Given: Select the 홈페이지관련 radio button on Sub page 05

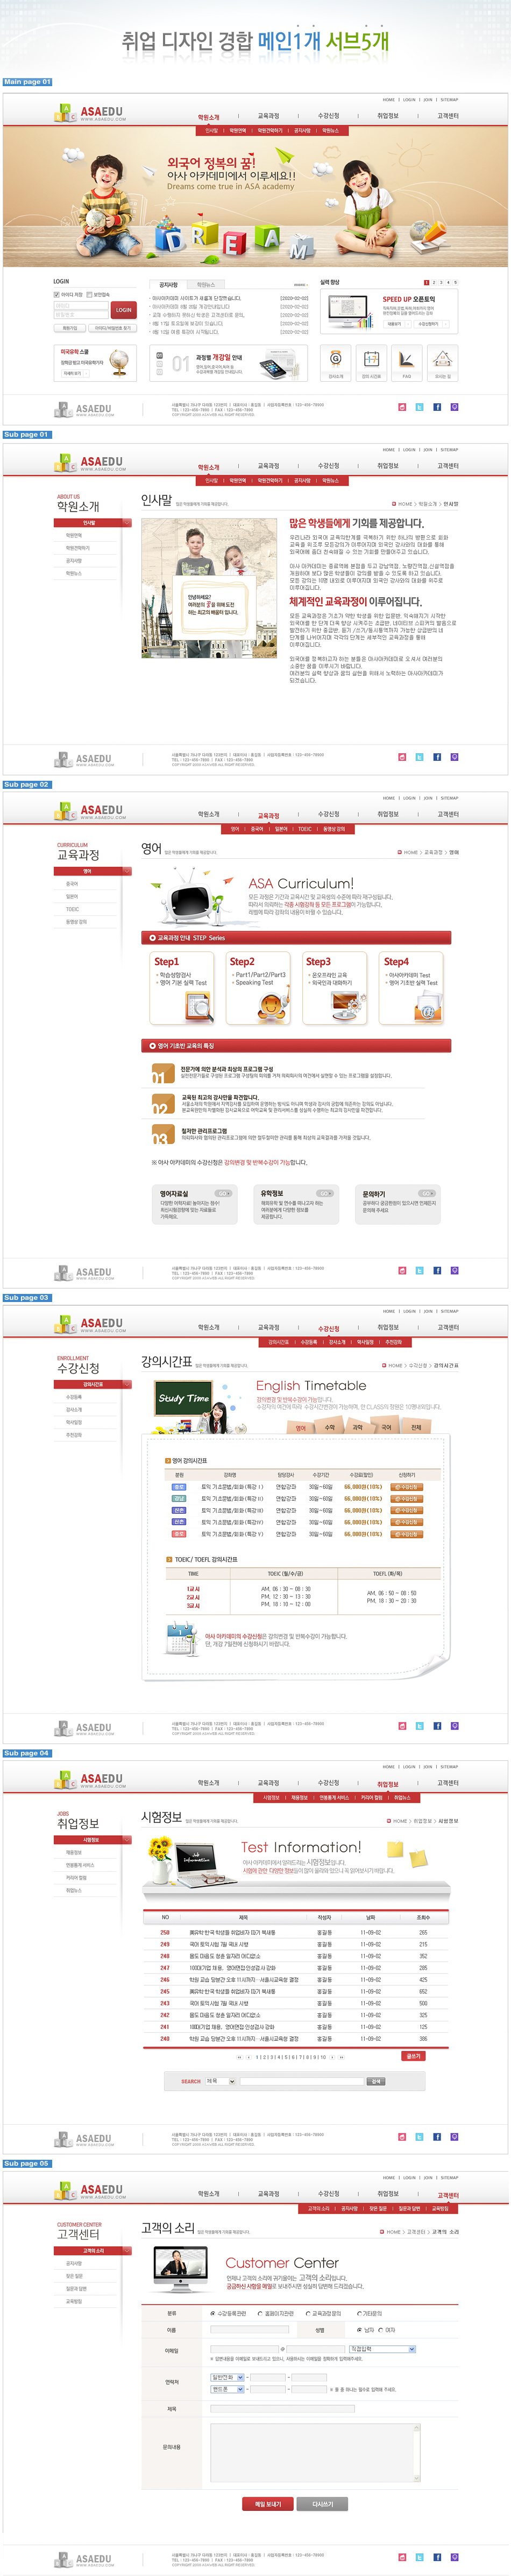Looking at the screenshot, I should pyautogui.click(x=259, y=2313).
